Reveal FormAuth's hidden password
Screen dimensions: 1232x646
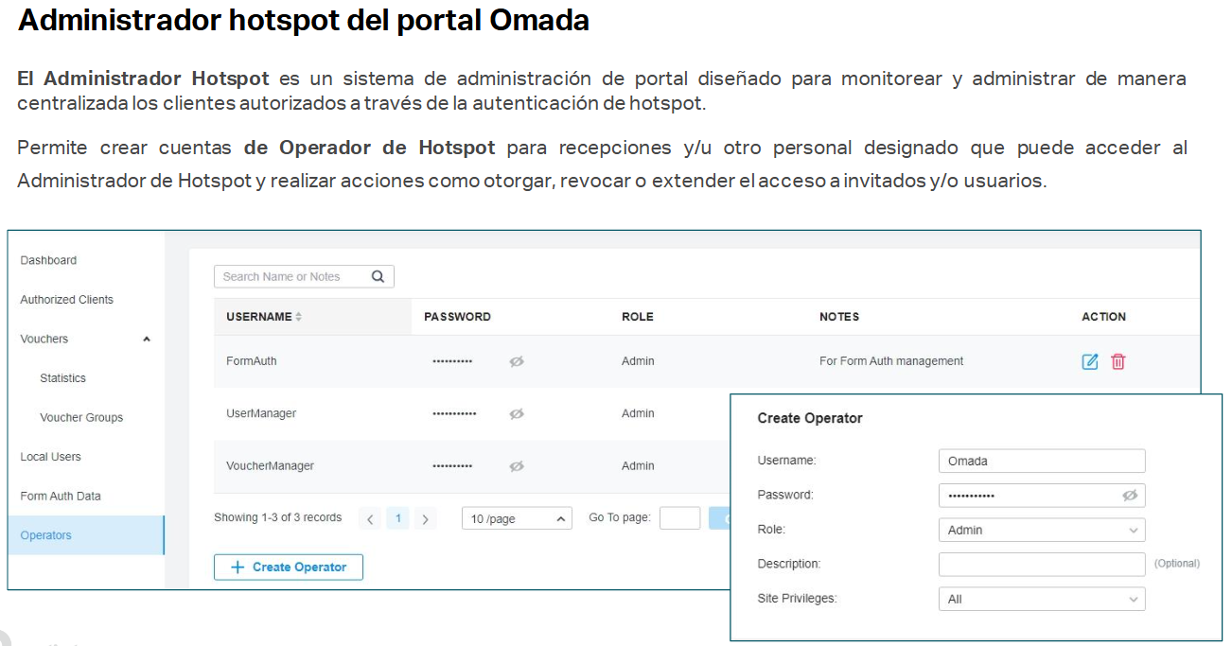[x=516, y=361]
